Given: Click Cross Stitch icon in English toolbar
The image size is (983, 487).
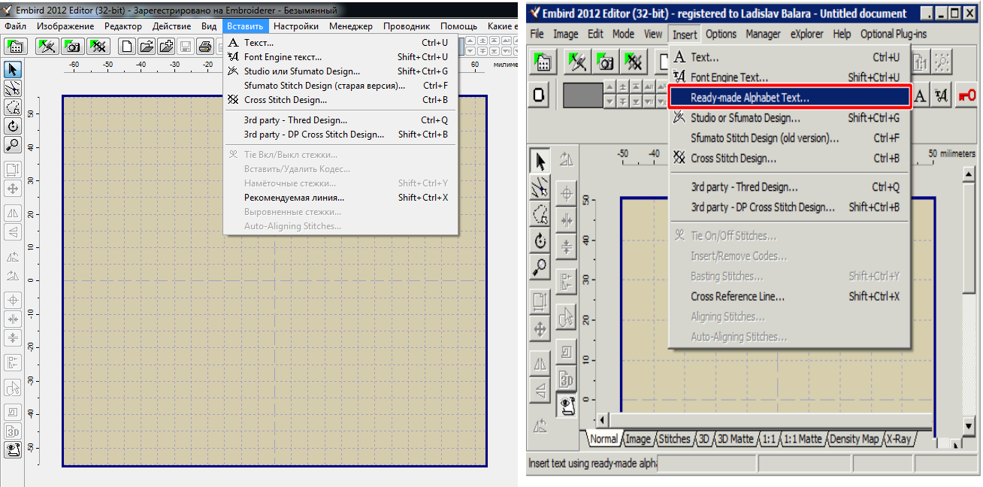Looking at the screenshot, I should tap(635, 62).
